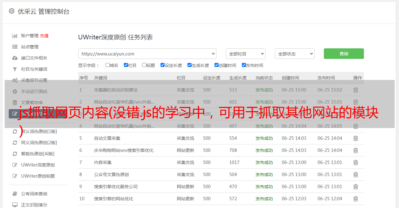
Task: Click 当前状态 column header
Action: pos(264,78)
